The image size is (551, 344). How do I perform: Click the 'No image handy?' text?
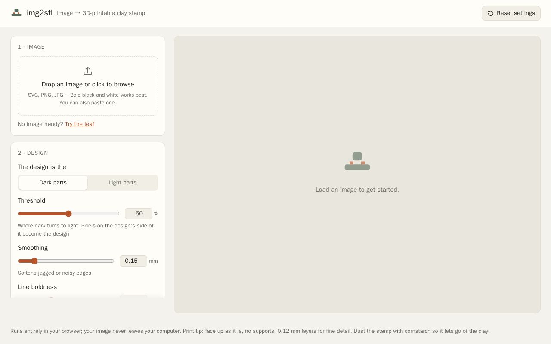(x=40, y=124)
